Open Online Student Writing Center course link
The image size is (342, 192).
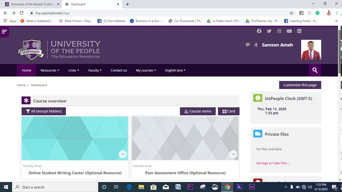(75, 173)
